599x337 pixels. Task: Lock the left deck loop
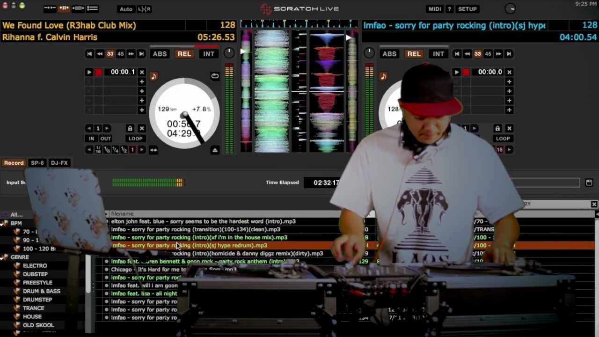(130, 128)
